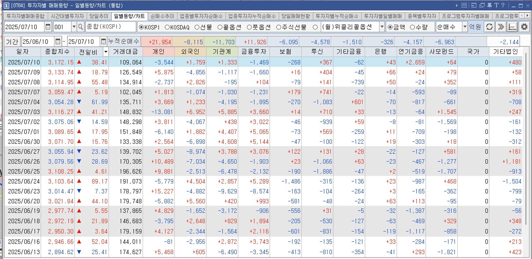Image resolution: width=532 pixels, height=259 pixels.
Task: Select the radio button before (월)위클리콜옵션
Action: click(315, 27)
